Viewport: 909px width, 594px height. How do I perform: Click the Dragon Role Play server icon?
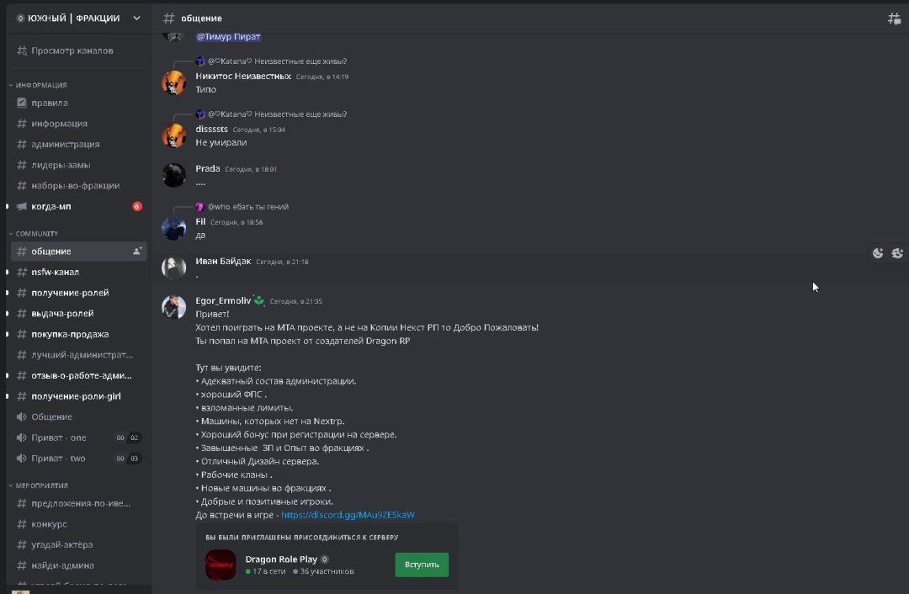(x=221, y=565)
